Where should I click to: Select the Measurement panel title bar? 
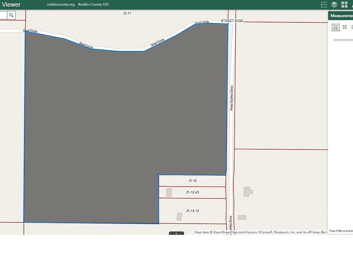340,16
